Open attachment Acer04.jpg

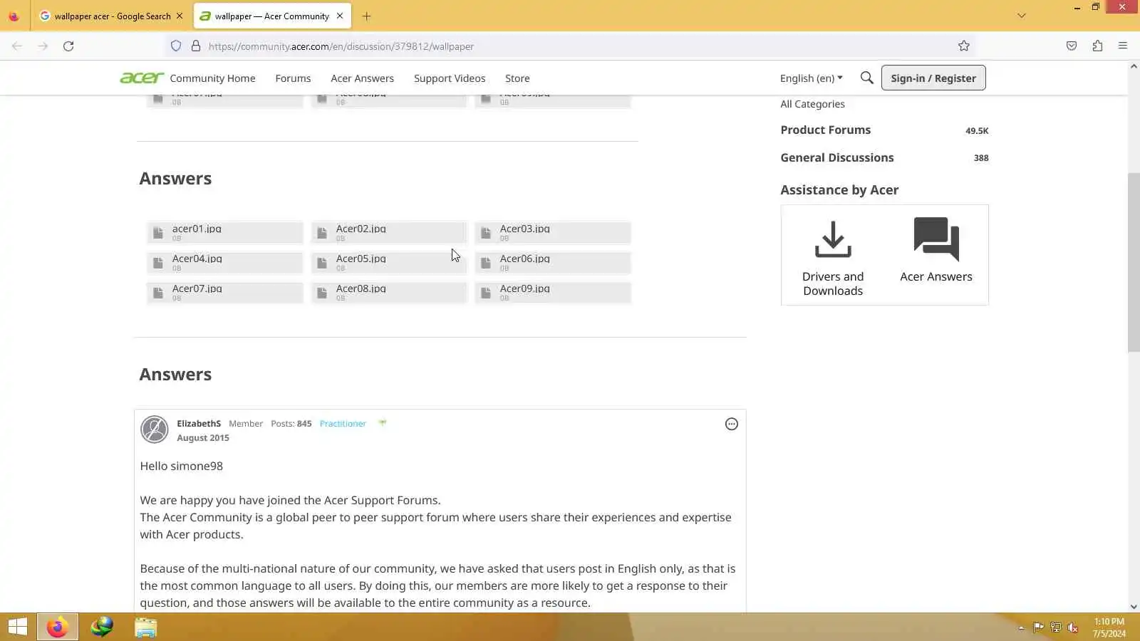pyautogui.click(x=225, y=263)
